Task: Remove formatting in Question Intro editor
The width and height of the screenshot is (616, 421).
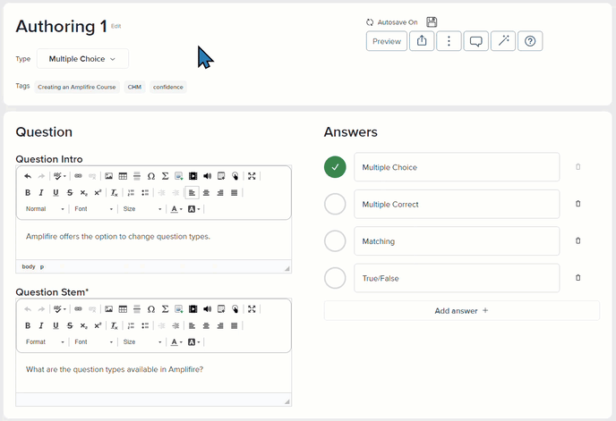Action: pos(114,193)
